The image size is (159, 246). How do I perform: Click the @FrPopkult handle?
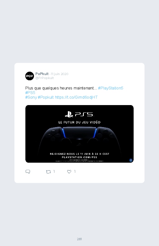tap(45, 78)
